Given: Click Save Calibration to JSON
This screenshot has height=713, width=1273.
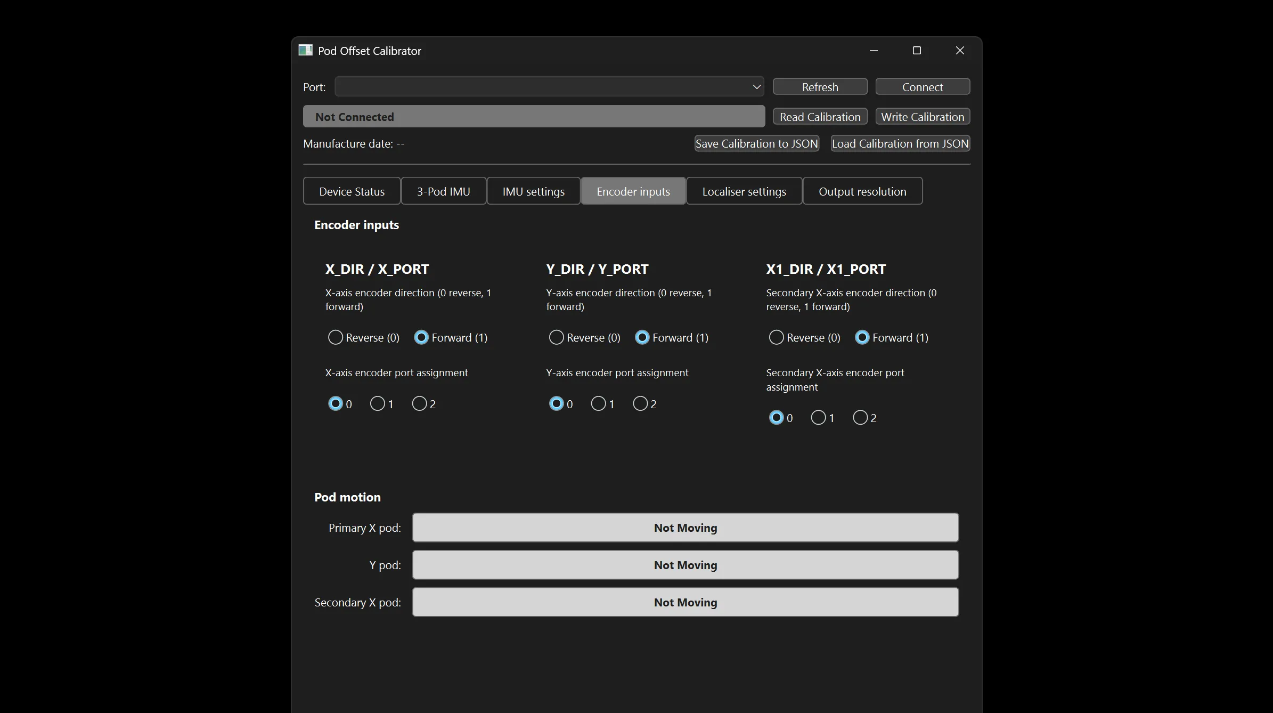Looking at the screenshot, I should (756, 143).
